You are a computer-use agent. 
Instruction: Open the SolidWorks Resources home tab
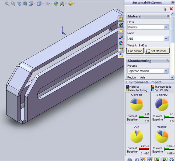click(121, 18)
